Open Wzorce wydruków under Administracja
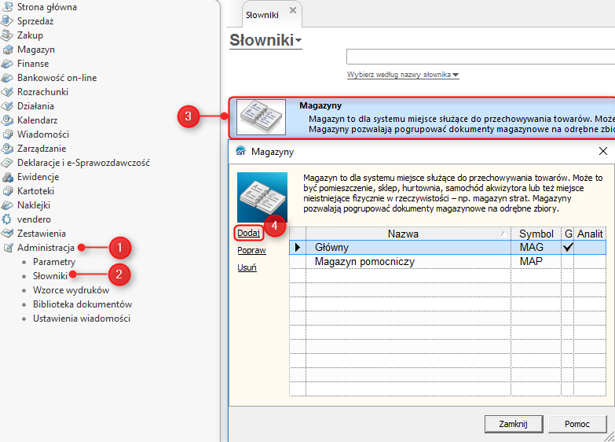The width and height of the screenshot is (615, 442). pos(71,290)
